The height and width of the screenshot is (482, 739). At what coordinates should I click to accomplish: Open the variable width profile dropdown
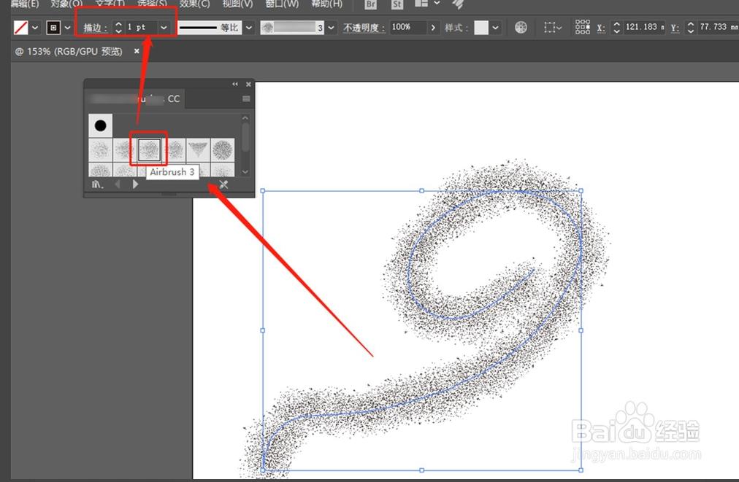249,27
